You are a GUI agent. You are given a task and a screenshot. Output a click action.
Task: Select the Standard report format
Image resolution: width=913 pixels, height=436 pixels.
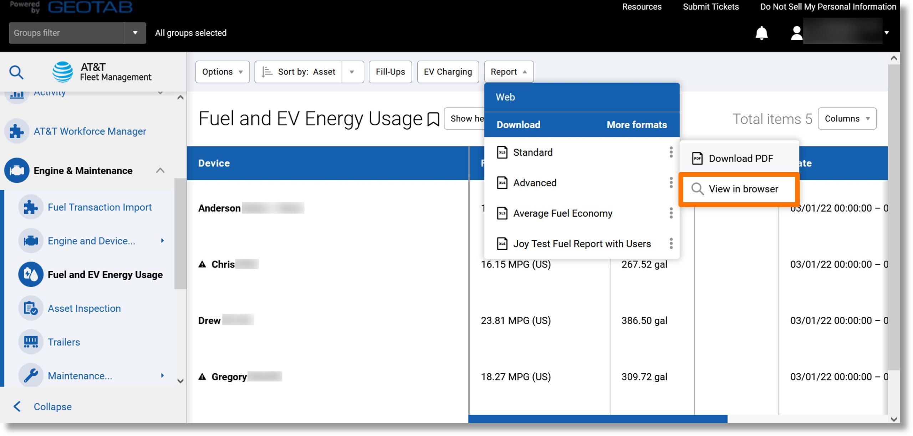(x=533, y=152)
